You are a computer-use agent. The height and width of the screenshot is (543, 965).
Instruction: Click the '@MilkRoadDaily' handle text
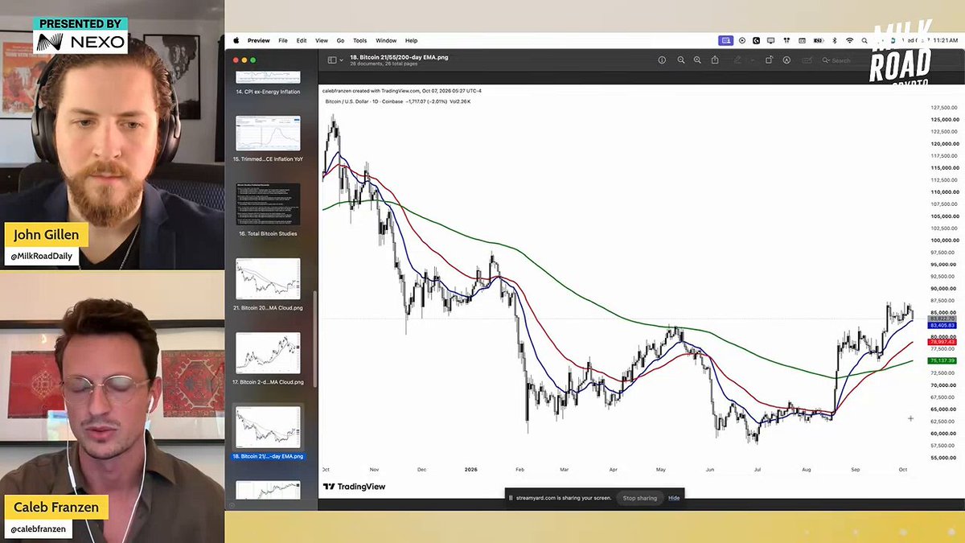[43, 256]
